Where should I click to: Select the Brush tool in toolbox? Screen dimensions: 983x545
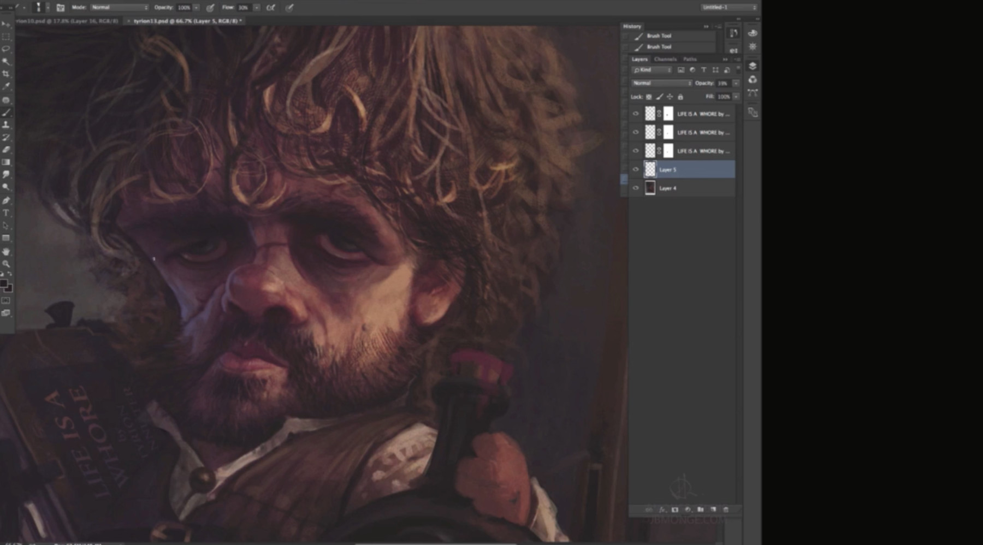[6, 112]
